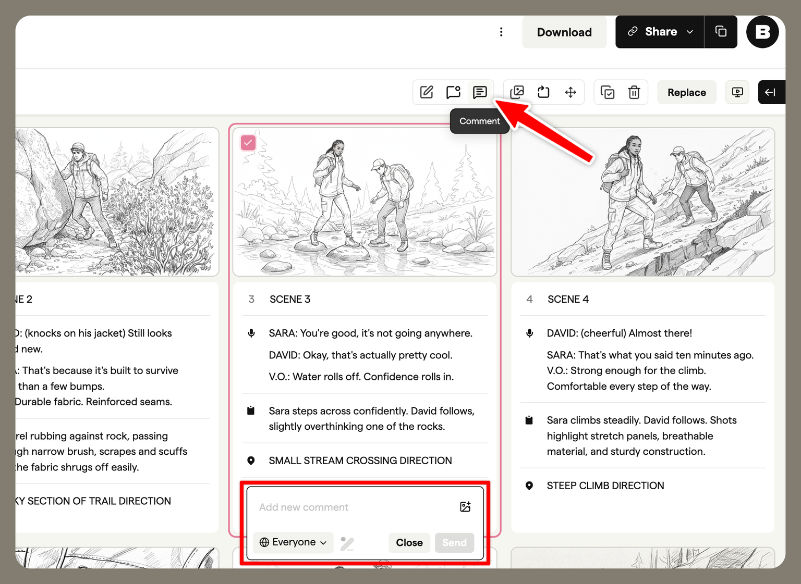Open the Share dropdown chevron
The image size is (801, 584).
click(690, 32)
